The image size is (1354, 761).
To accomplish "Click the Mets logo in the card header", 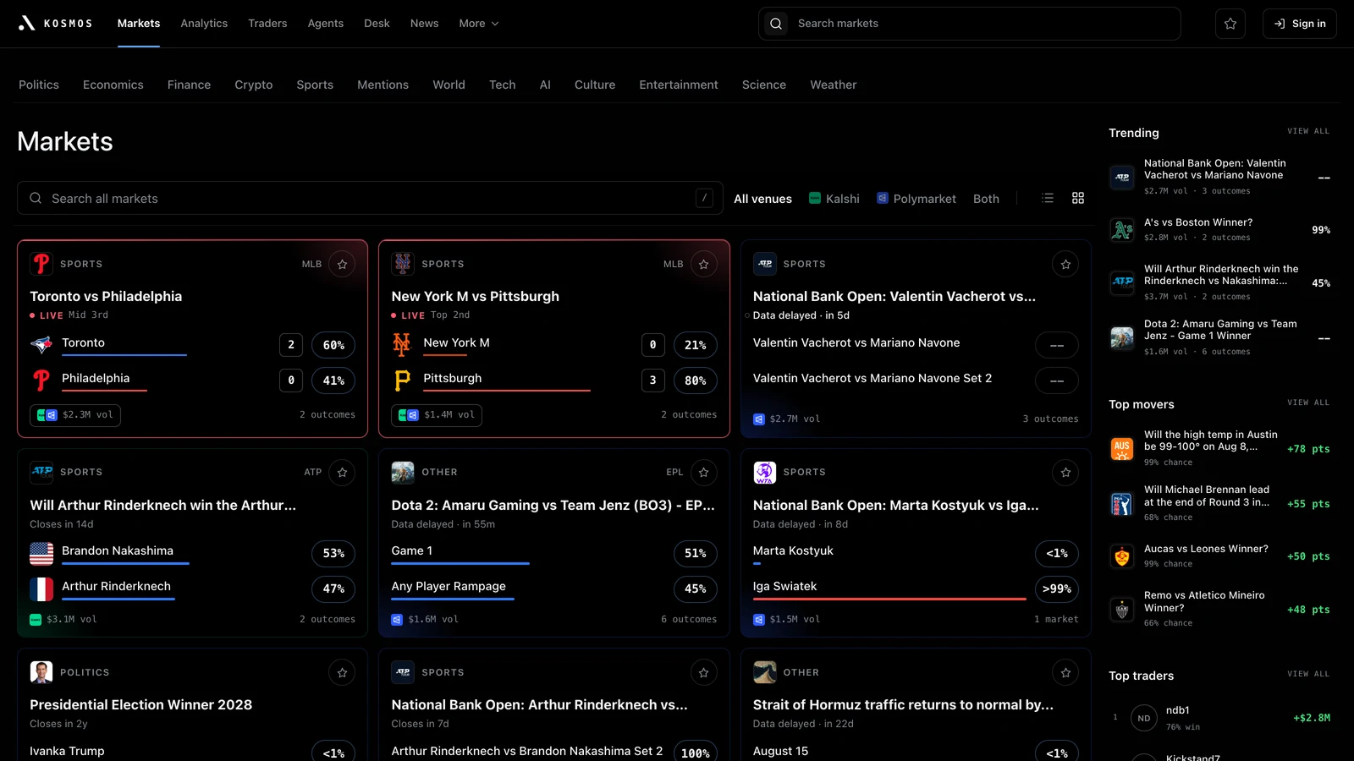I will coord(403,264).
